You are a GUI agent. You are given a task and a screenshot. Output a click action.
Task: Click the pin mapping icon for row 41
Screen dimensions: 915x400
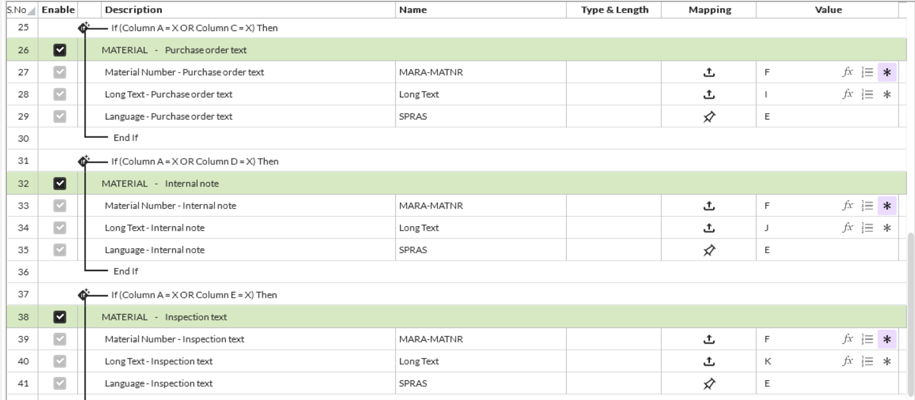[709, 383]
